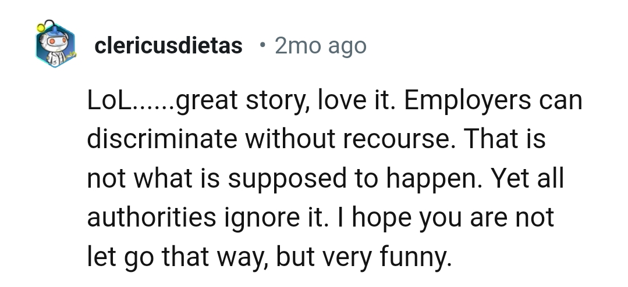Click "Yet all" in the comment
The height and width of the screenshot is (287, 628).
[529, 178]
